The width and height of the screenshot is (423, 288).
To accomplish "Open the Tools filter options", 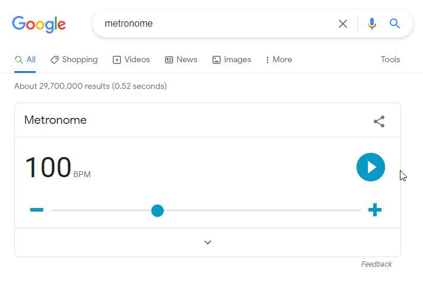I will click(390, 59).
